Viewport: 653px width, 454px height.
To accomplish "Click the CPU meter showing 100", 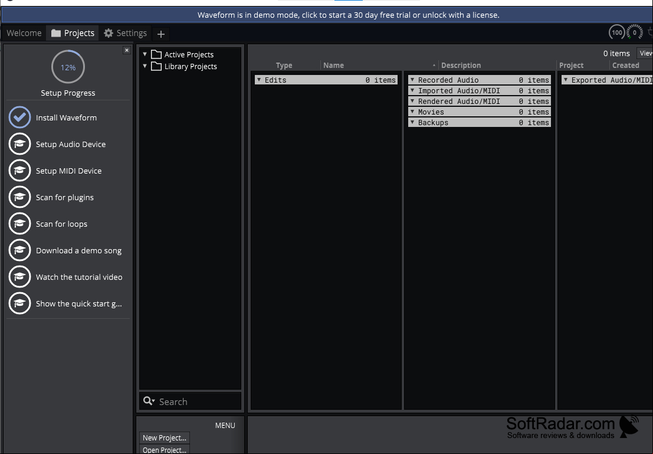I will click(617, 32).
